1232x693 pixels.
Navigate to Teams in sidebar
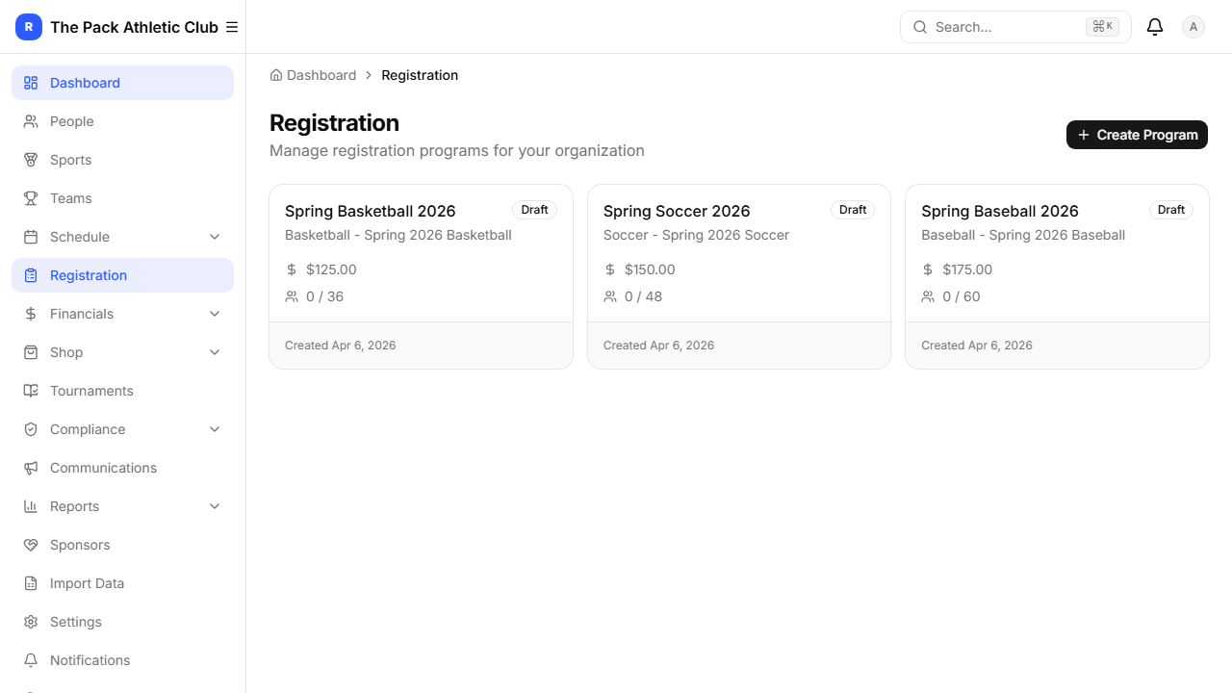point(122,198)
